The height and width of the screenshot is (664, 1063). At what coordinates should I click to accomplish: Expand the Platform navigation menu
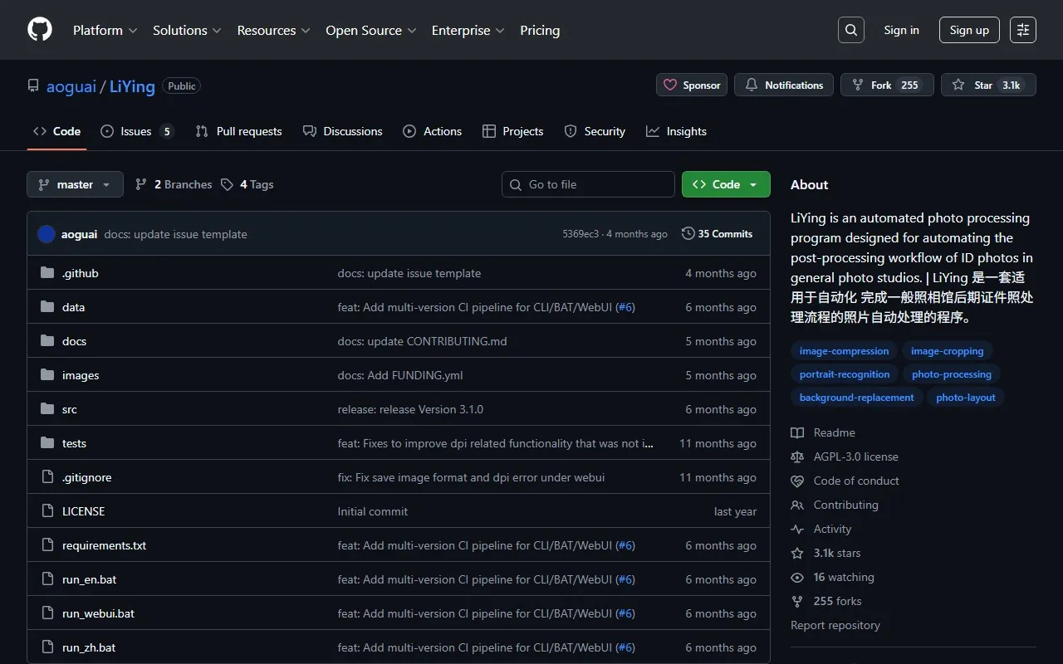point(105,30)
